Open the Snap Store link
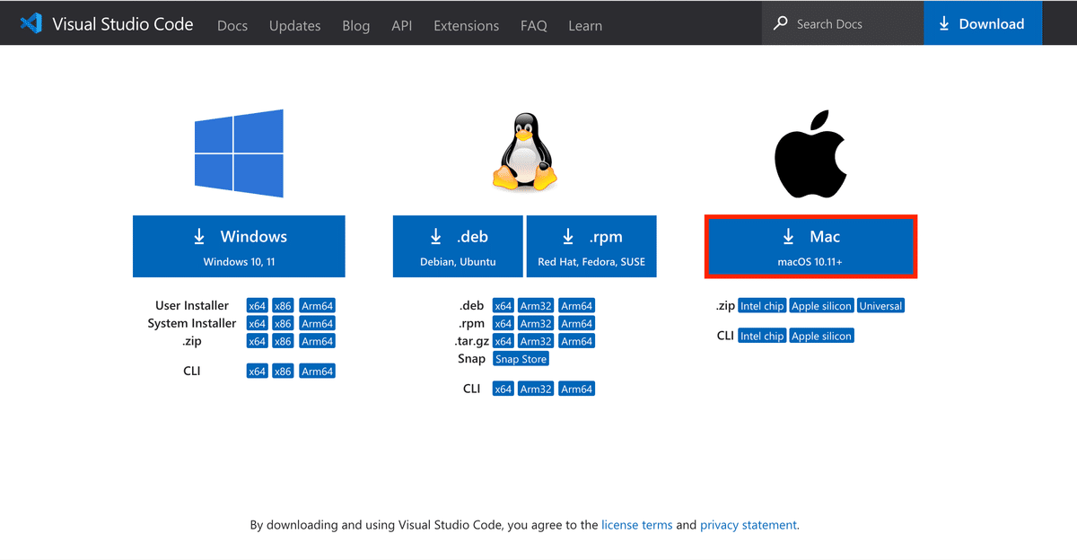Viewport: 1077px width, 560px height. tap(521, 359)
